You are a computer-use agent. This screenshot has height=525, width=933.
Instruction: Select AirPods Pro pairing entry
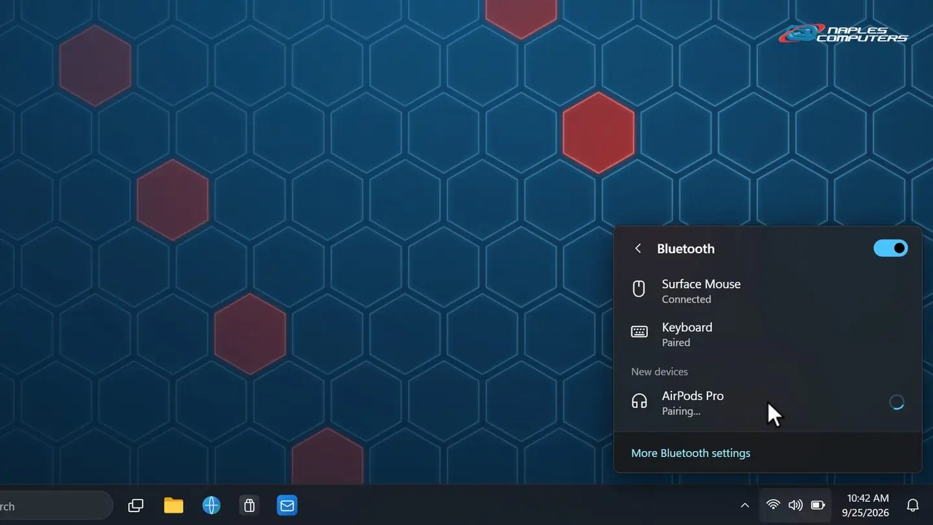tap(767, 402)
